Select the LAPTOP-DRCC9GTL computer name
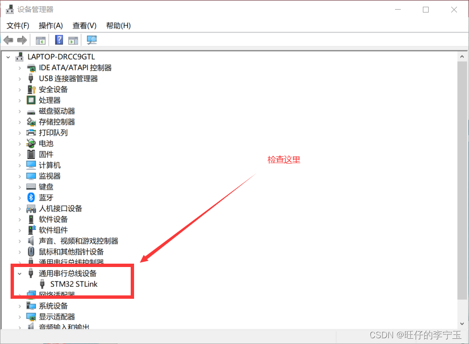Screen dimensions: 469x344 (x=62, y=57)
